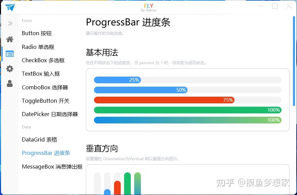Click the gradient 100% progress bar
The image size is (297, 195).
(x=188, y=120)
